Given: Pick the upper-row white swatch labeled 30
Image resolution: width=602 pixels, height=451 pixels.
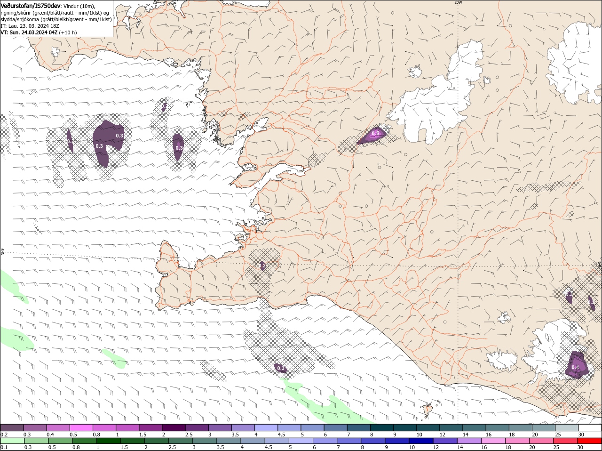Looking at the screenshot, I should [590, 427].
